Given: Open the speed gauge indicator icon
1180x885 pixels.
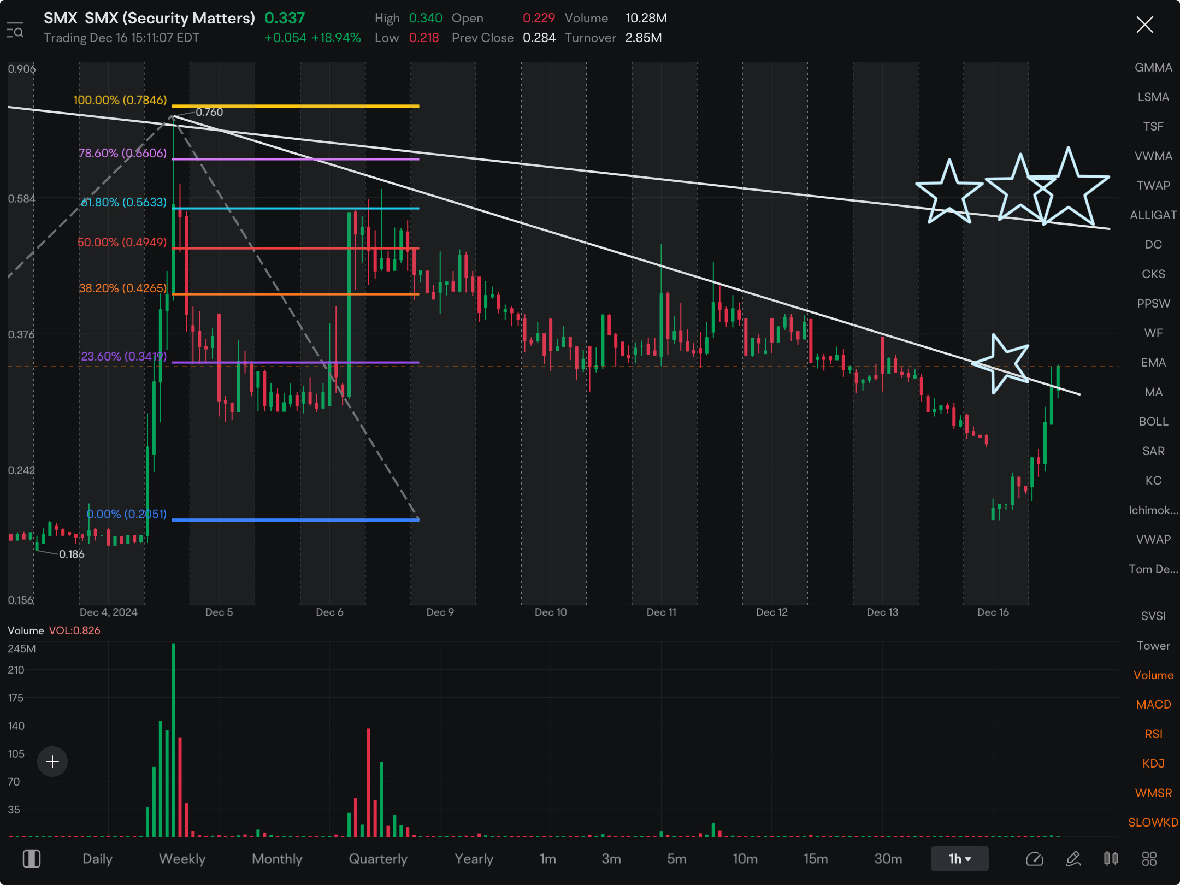Looking at the screenshot, I should tap(1034, 859).
